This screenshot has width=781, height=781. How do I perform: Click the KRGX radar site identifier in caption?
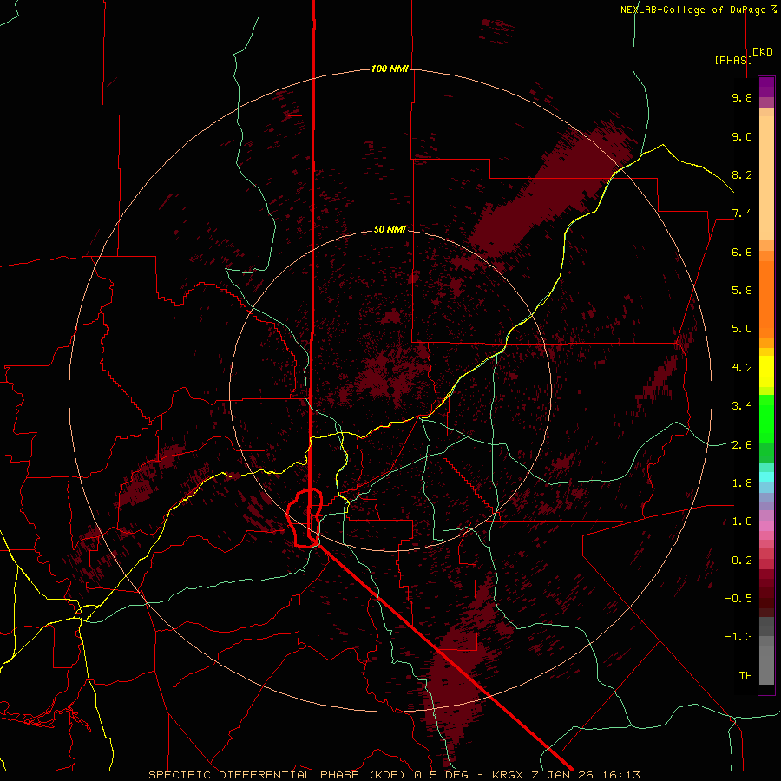(509, 775)
